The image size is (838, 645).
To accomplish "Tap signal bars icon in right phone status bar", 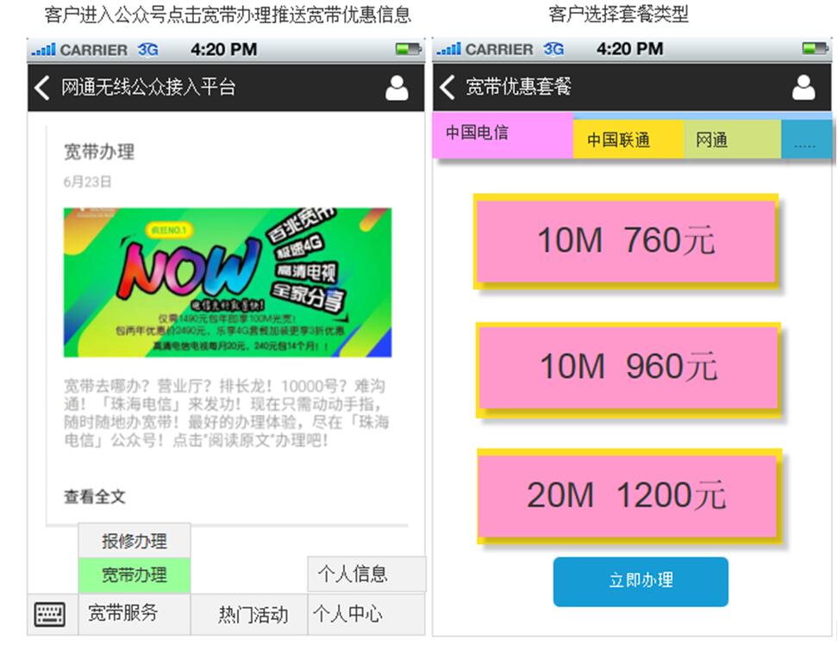I will tap(447, 49).
